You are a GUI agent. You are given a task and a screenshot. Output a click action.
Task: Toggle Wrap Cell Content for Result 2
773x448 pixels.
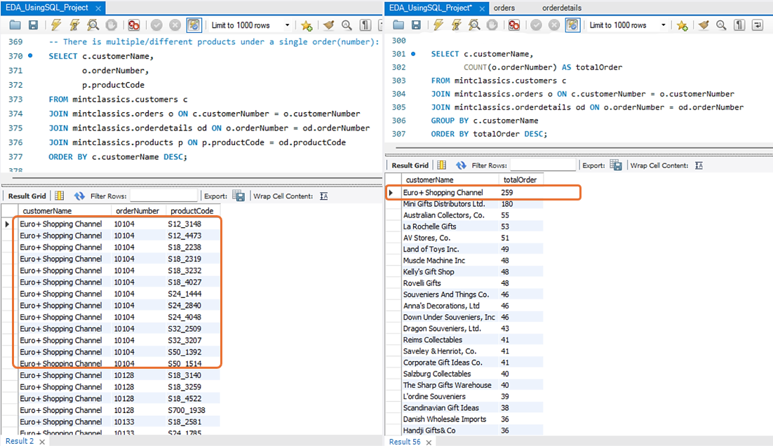tap(324, 196)
